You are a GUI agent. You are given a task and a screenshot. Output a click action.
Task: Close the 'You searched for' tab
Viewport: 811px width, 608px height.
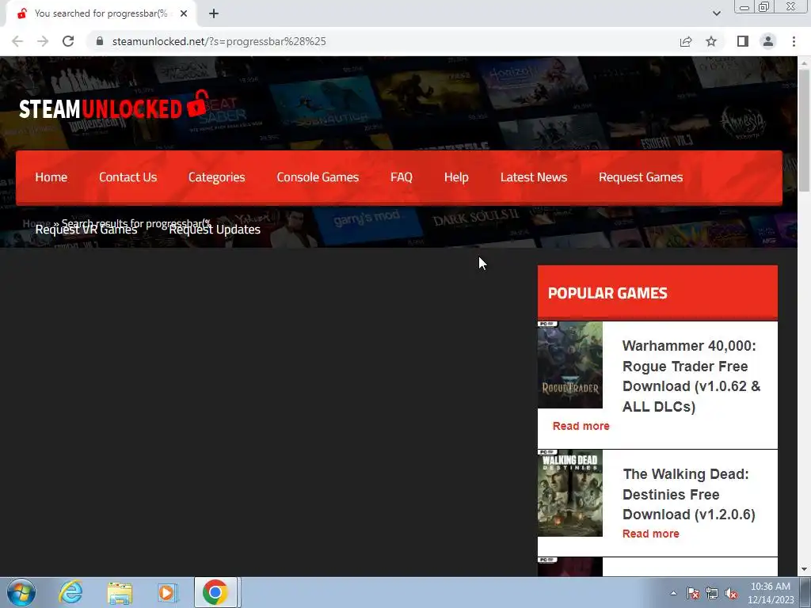(x=184, y=13)
